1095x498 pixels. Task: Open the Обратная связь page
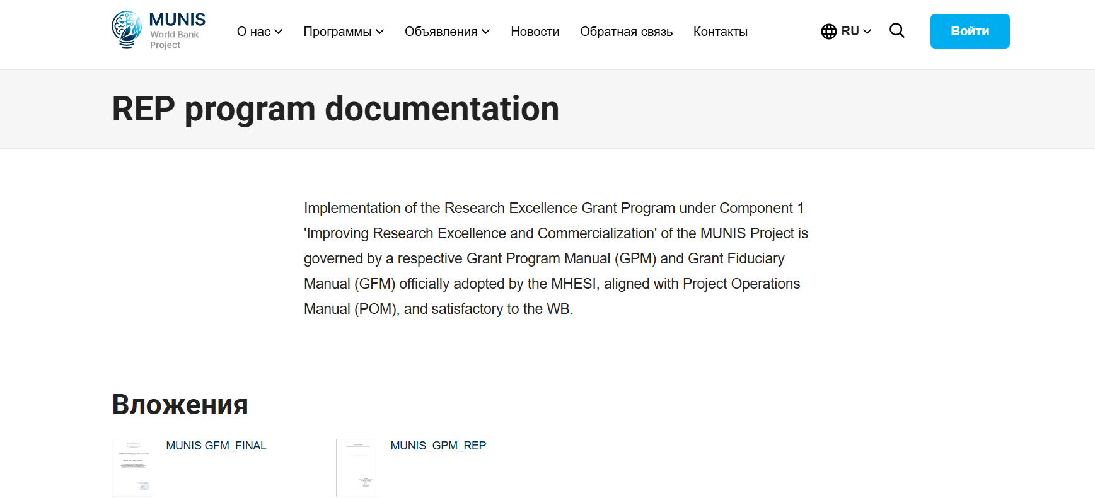[x=626, y=32]
